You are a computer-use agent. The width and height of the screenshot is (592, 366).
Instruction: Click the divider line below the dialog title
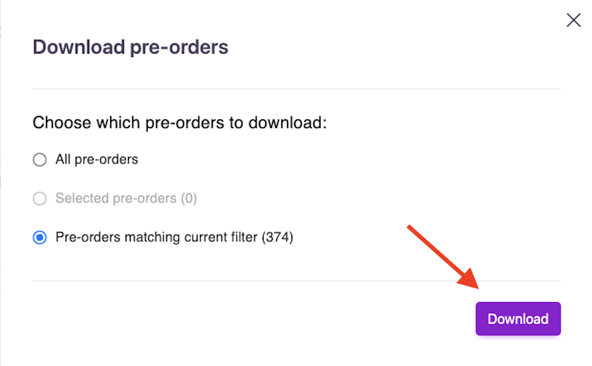click(x=296, y=89)
